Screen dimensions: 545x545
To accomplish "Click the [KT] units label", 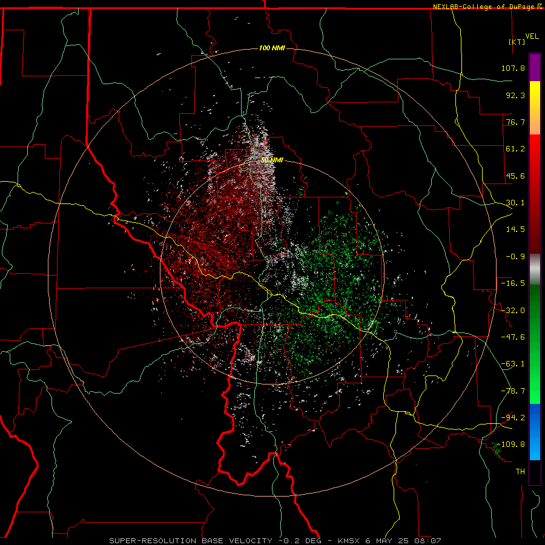I will [x=517, y=42].
